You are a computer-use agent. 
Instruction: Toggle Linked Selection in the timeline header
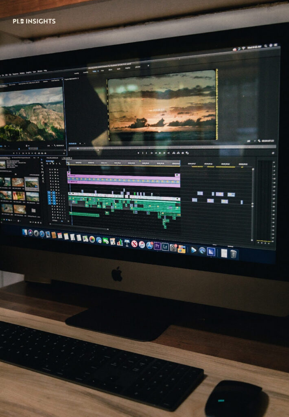click(x=53, y=163)
